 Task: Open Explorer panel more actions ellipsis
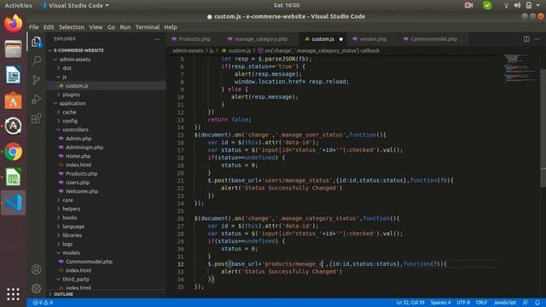coord(157,39)
